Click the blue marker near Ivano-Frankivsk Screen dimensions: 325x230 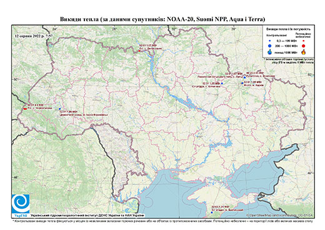59,109
